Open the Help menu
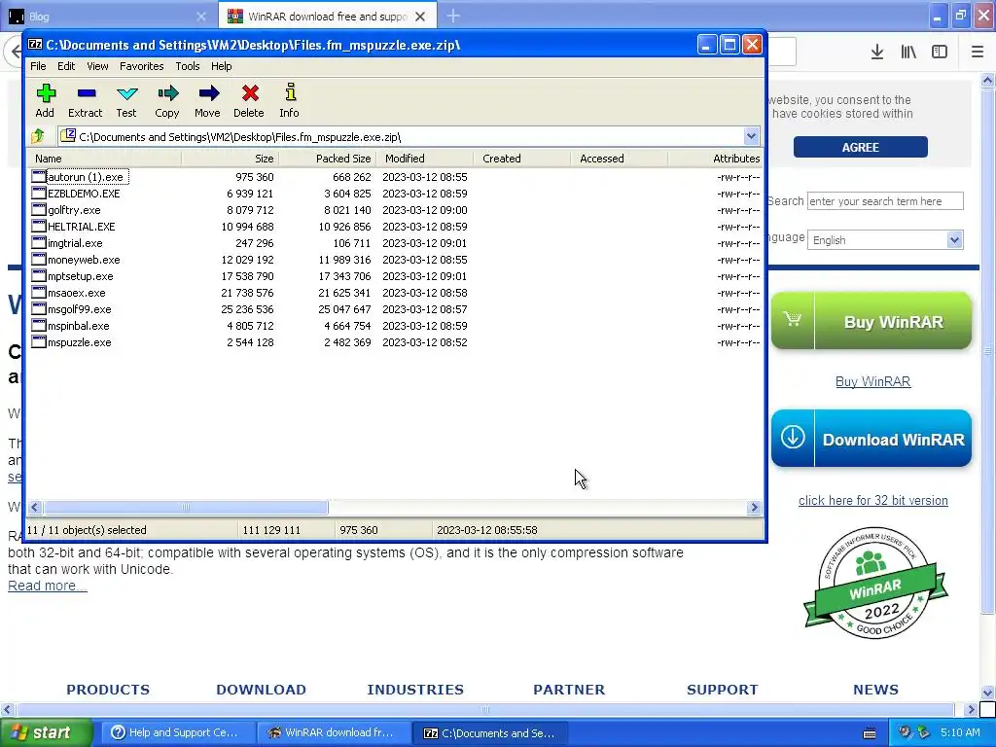The height and width of the screenshot is (747, 996). [x=221, y=66]
